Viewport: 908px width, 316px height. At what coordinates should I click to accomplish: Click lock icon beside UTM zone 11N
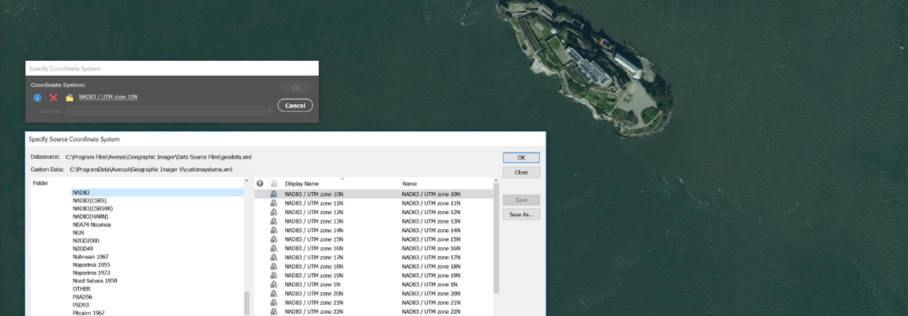point(274,203)
